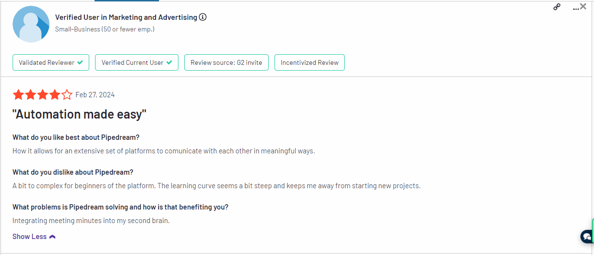Click Verified User in Marketing and Advertising name
This screenshot has width=594, height=255.
pos(126,17)
